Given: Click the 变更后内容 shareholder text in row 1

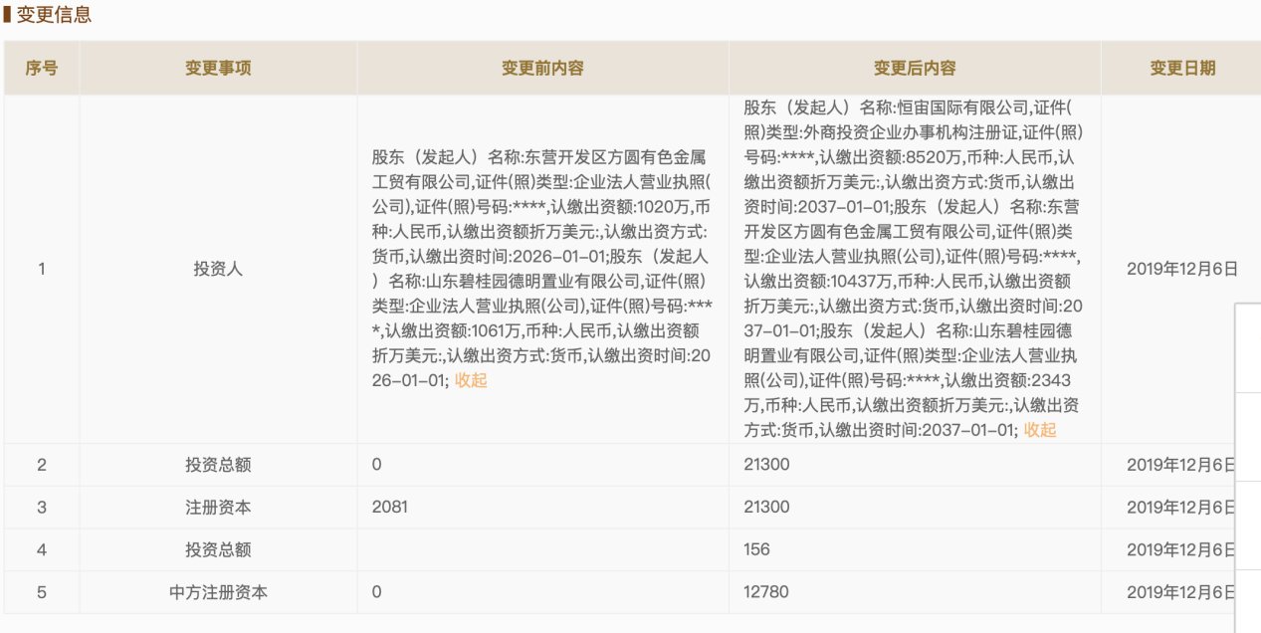Looking at the screenshot, I should click(915, 269).
